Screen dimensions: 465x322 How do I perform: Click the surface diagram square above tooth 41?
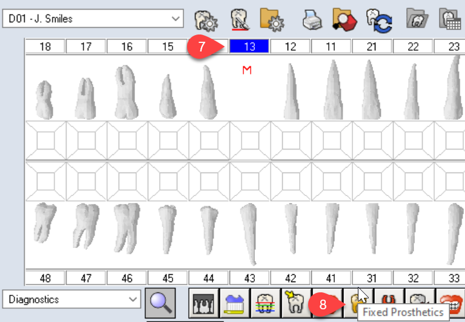332,182
